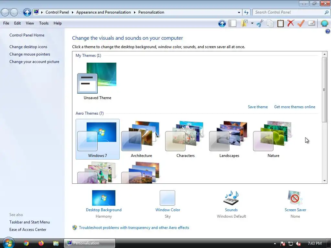Select the Architecture theme

(141, 139)
